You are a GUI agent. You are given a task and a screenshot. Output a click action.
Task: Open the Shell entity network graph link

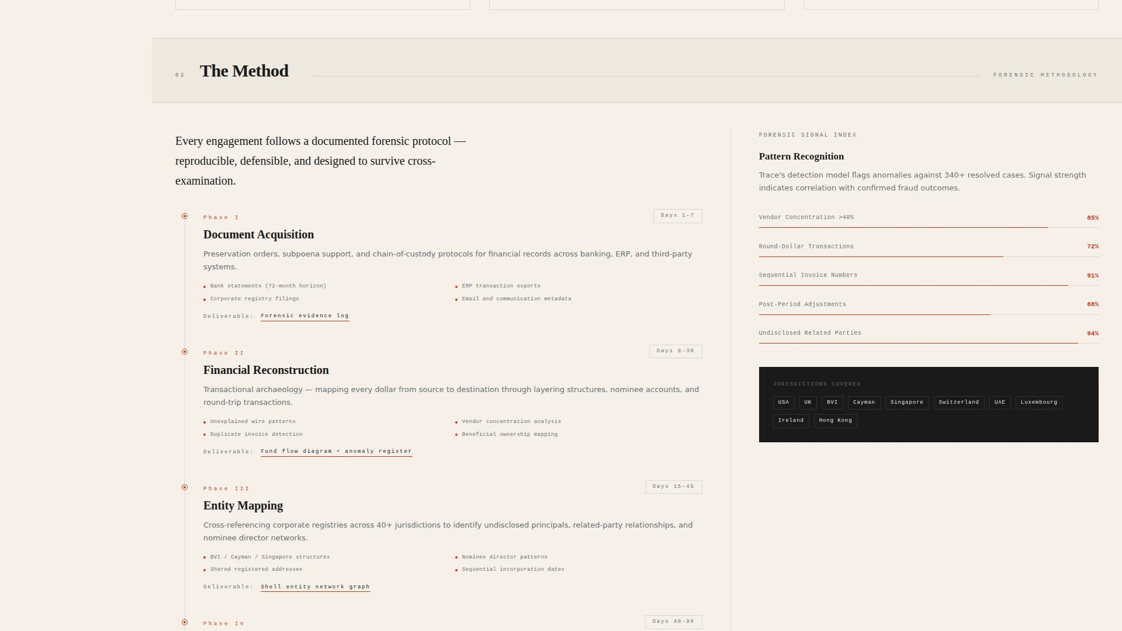(x=315, y=587)
